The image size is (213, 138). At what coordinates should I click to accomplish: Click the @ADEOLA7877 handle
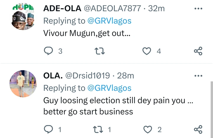coord(113,9)
